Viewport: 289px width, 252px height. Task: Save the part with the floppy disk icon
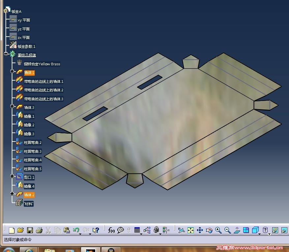click(x=30, y=230)
